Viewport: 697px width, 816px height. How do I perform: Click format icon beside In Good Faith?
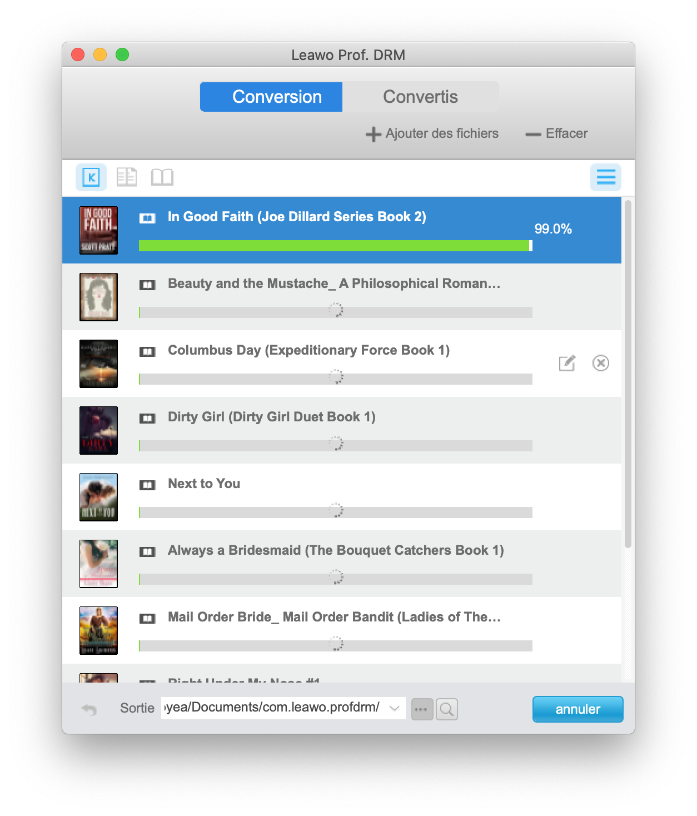click(147, 218)
